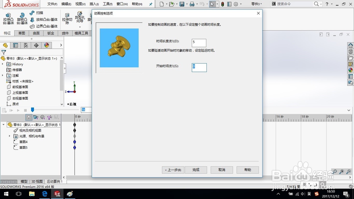Image resolution: width=354 pixels, height=199 pixels.
Task: Open the ConfigurationManager tab icon
Action: (26, 45)
